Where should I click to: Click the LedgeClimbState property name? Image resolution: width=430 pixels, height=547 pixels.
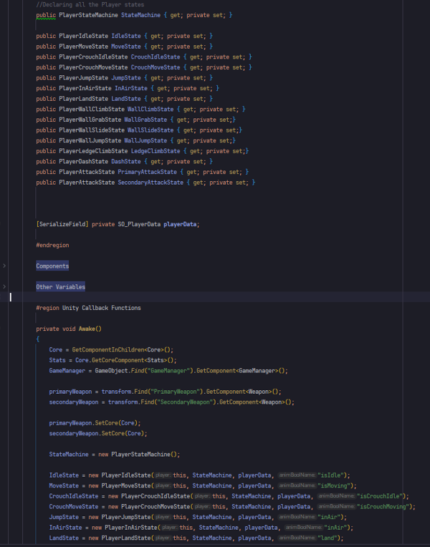click(x=156, y=151)
